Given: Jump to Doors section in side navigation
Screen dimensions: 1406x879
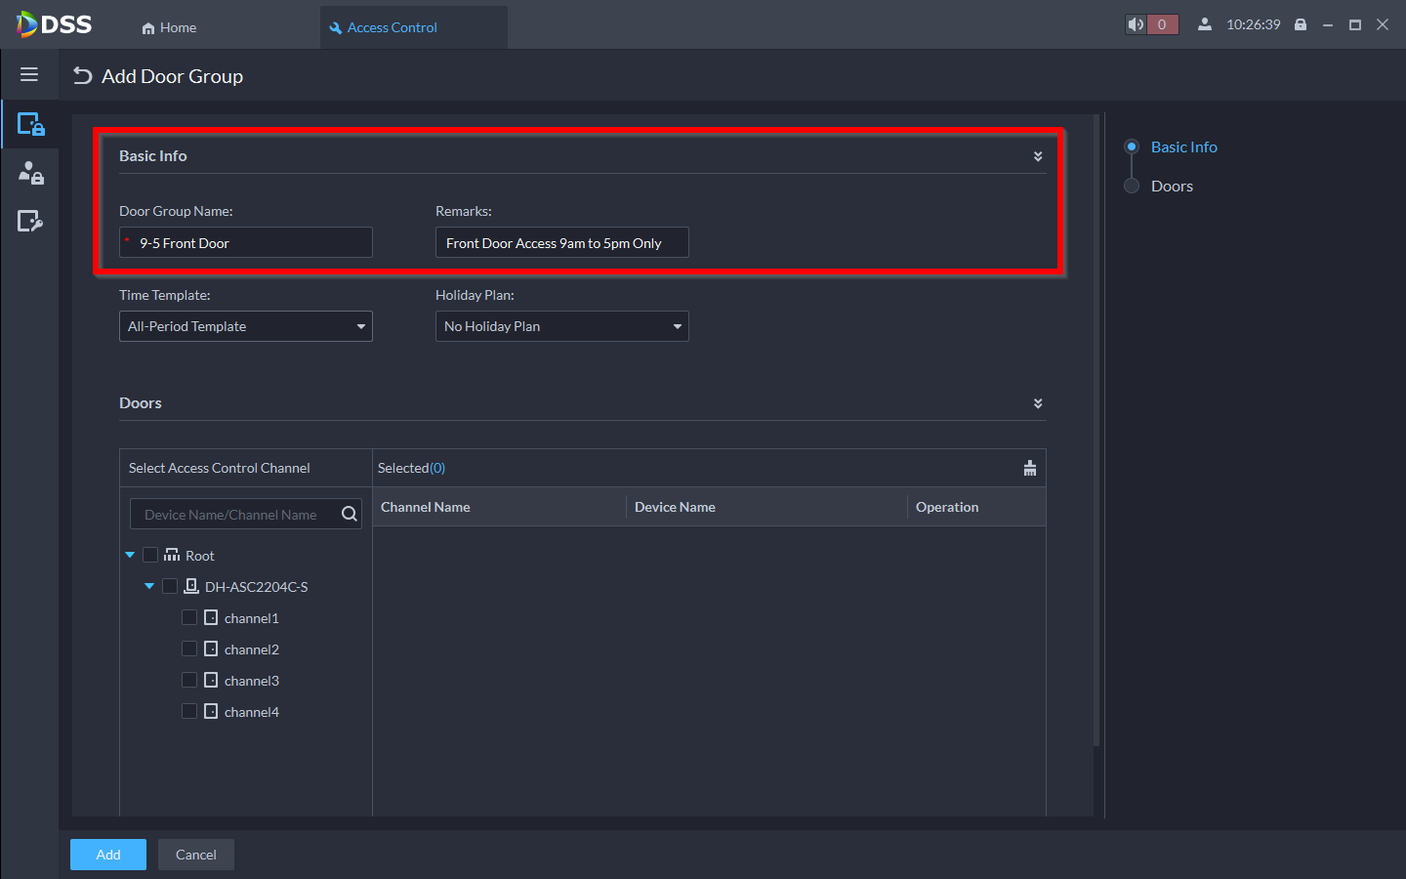Looking at the screenshot, I should [1171, 186].
